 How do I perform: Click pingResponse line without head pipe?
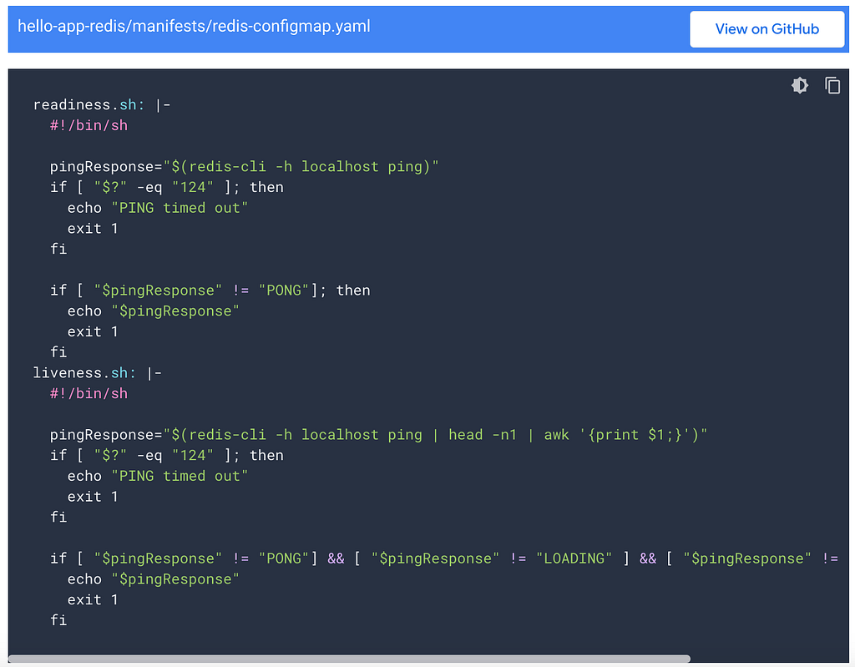pyautogui.click(x=245, y=167)
